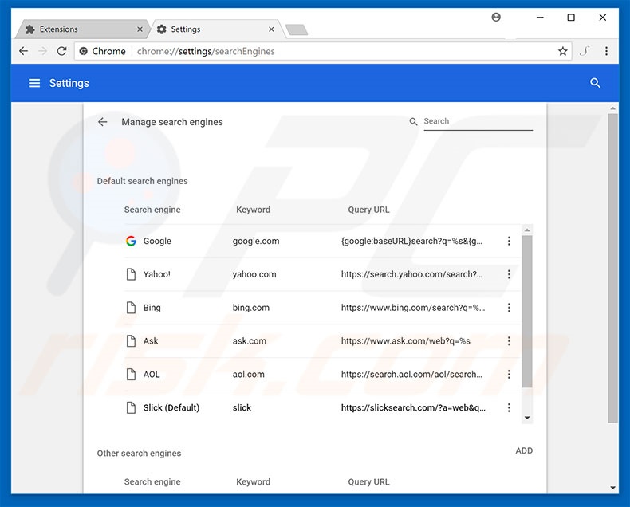Bookmark this page with the star
The width and height of the screenshot is (630, 507).
click(562, 51)
